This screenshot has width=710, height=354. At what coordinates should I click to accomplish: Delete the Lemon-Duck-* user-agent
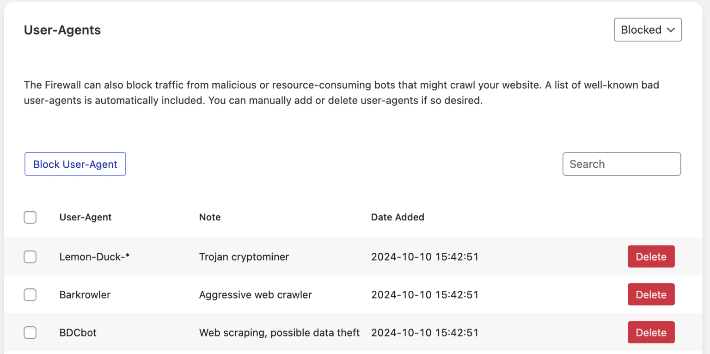click(x=651, y=256)
